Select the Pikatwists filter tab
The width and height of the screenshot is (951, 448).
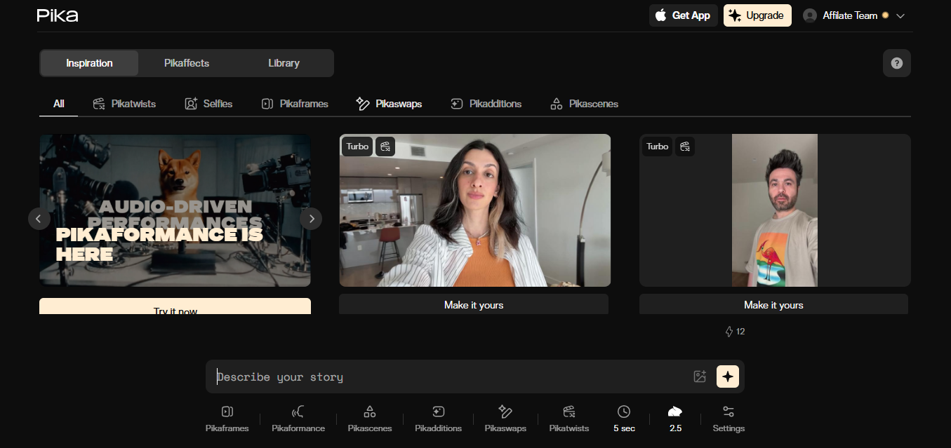[x=124, y=104]
